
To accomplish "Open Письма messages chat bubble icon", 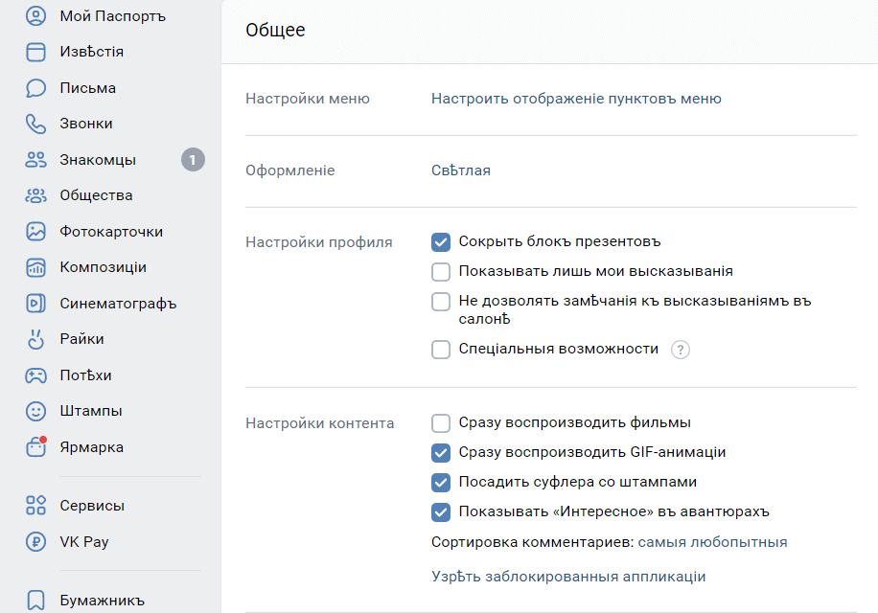I will (x=35, y=88).
